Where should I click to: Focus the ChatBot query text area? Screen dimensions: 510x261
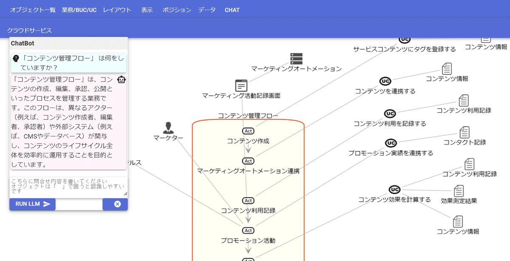(x=68, y=187)
